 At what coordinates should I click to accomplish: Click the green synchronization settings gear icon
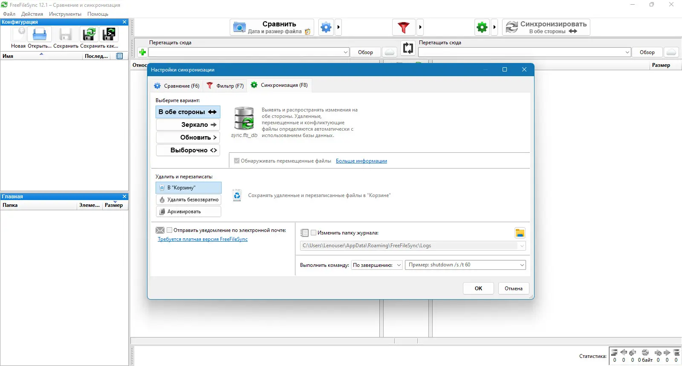[482, 27]
